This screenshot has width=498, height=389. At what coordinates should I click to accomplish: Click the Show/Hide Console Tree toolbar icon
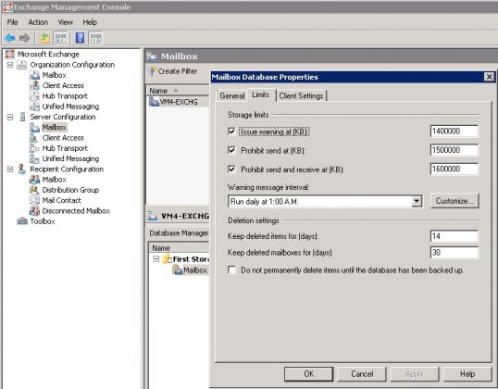(x=60, y=39)
